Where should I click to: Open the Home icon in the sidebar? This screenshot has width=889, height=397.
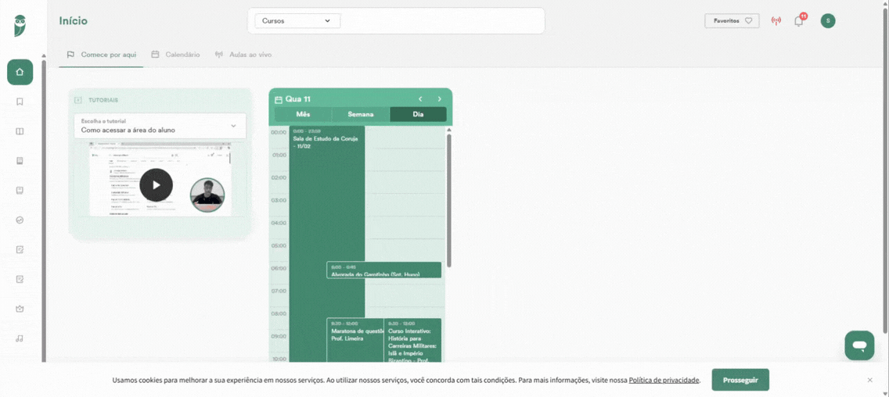[20, 72]
